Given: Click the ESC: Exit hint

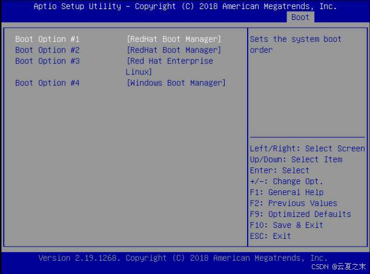Looking at the screenshot, I should pos(270,236).
